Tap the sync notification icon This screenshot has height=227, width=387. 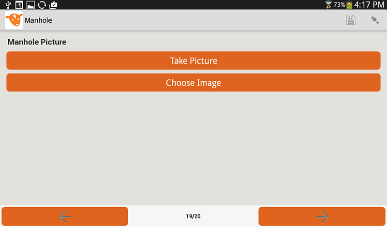tap(42, 5)
